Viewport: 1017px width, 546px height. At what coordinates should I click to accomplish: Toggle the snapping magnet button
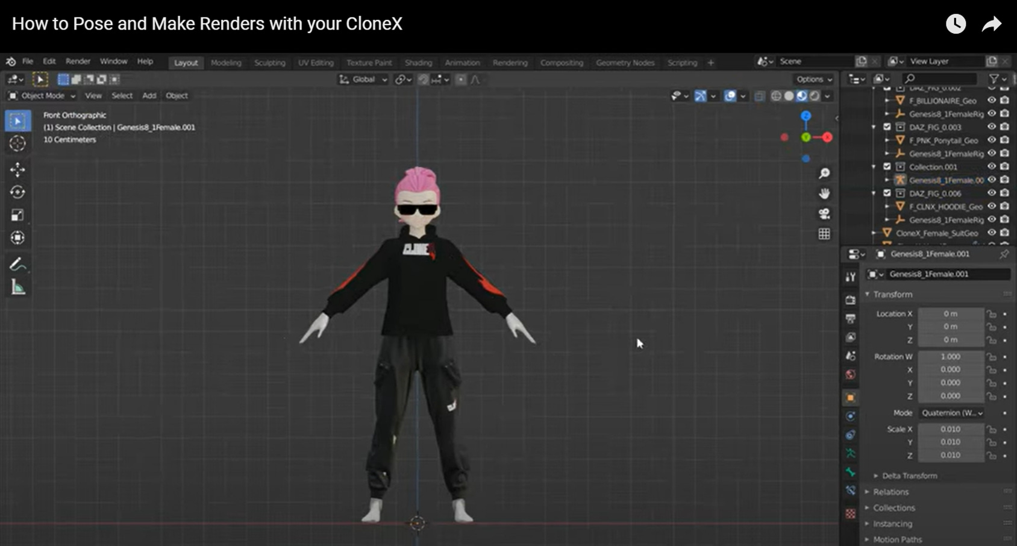tap(424, 80)
